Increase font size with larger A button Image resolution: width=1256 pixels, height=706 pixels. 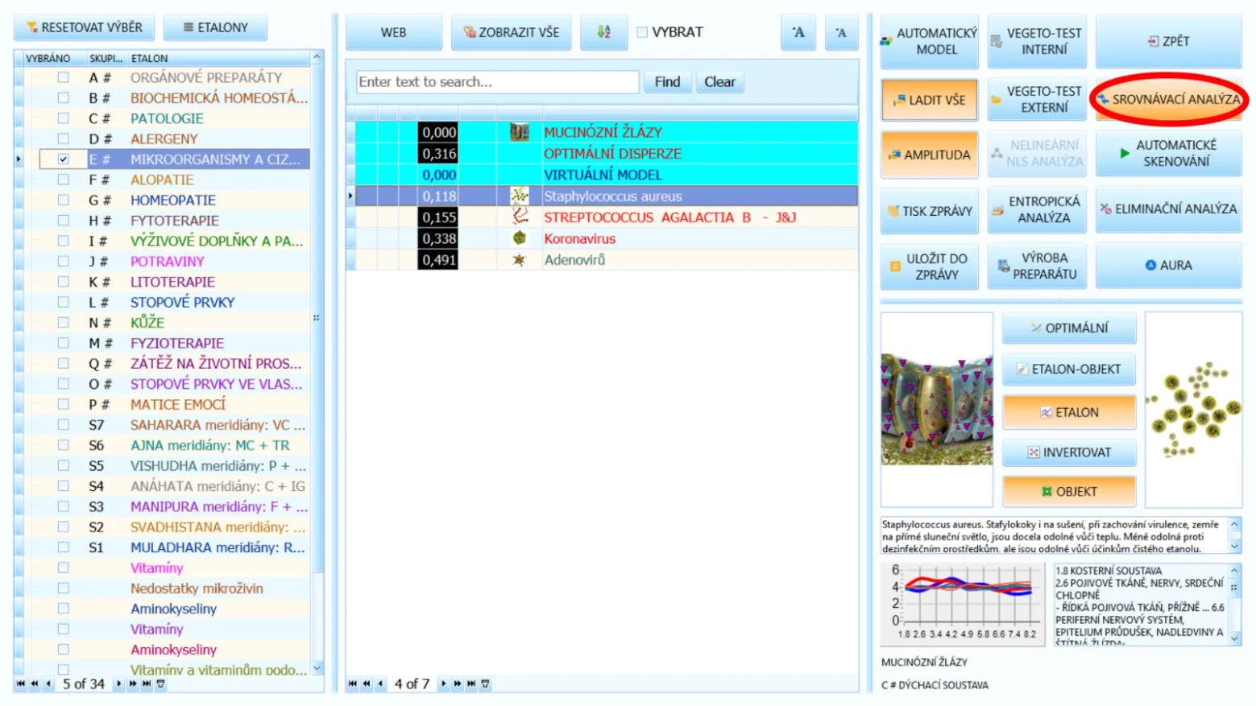(798, 32)
